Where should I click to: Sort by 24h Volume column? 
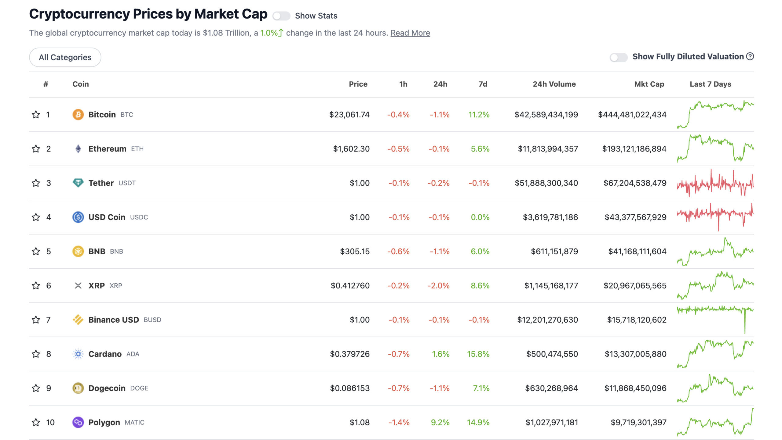554,84
